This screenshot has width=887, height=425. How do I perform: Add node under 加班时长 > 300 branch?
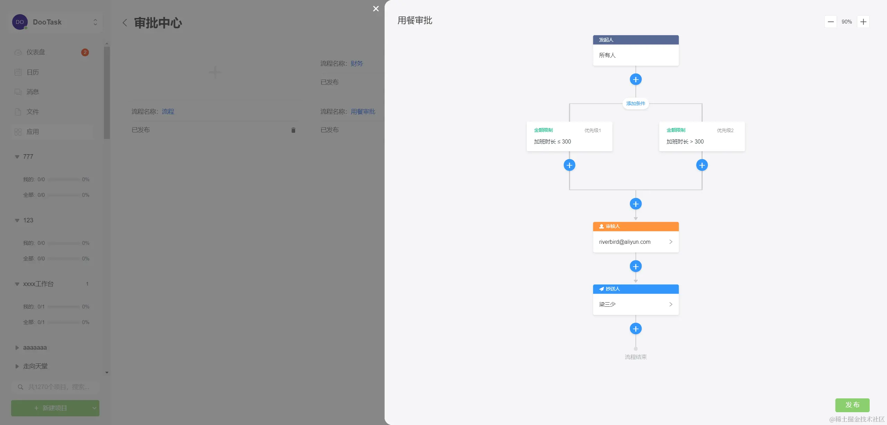point(702,165)
